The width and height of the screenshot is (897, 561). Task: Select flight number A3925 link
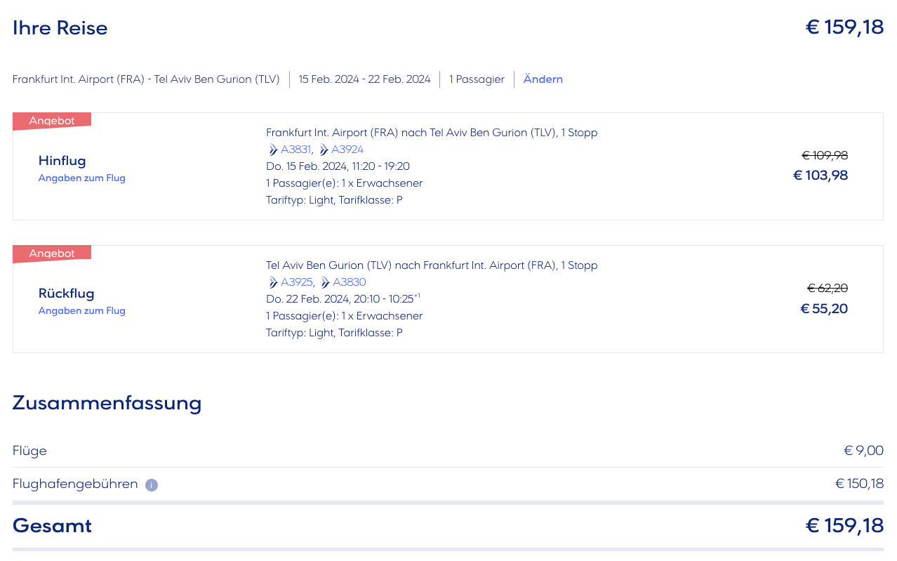(297, 282)
